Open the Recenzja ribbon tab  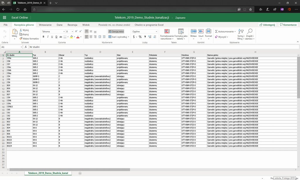click(x=72, y=25)
